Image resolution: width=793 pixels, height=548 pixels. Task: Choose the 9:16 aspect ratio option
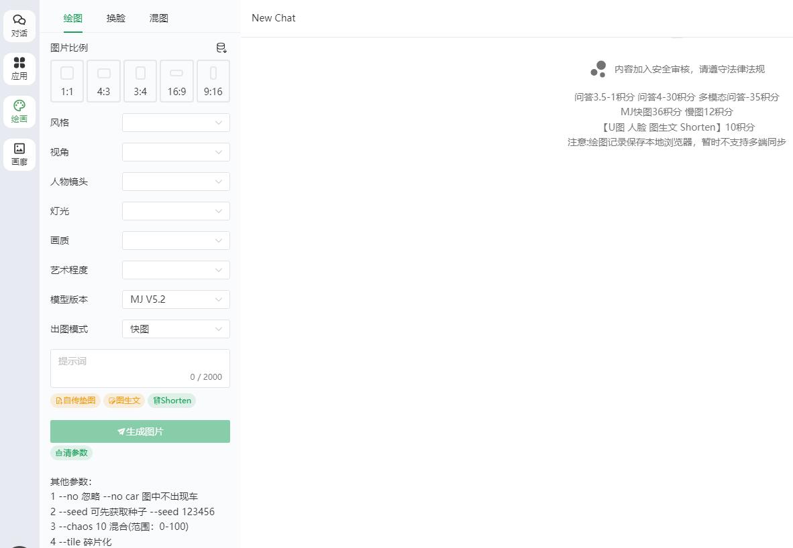click(x=213, y=81)
